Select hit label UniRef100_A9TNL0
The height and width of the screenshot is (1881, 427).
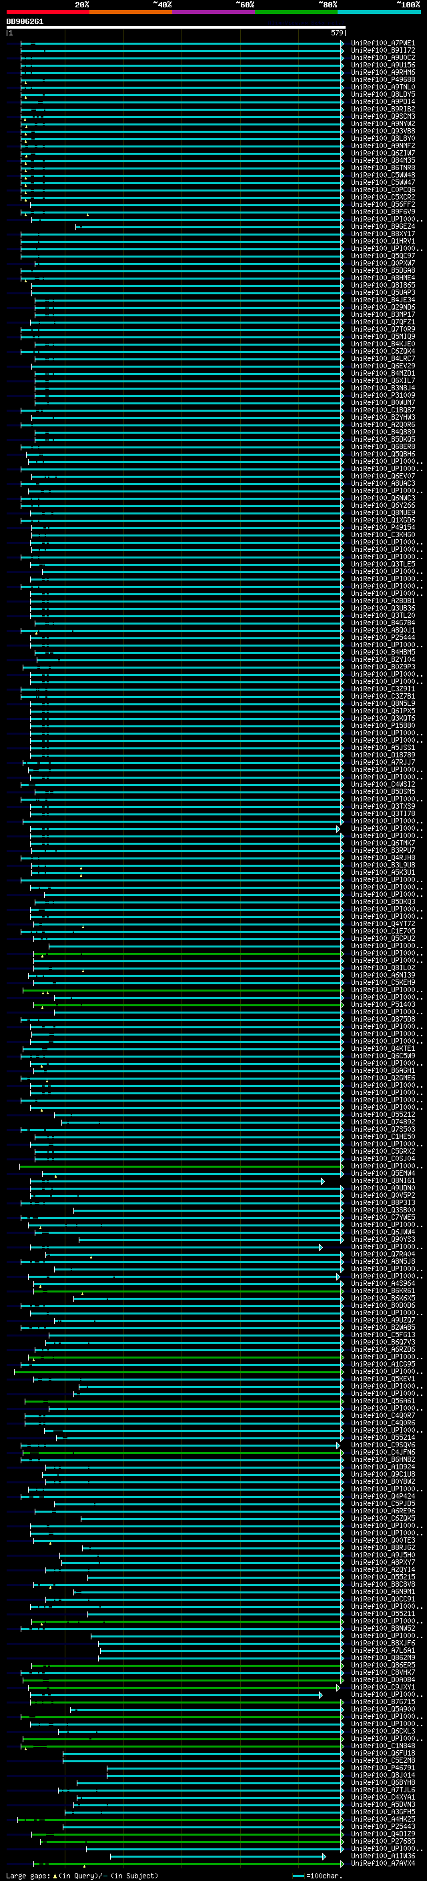tap(382, 87)
